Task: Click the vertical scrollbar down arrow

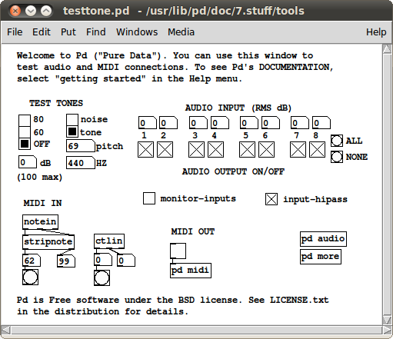Action: click(x=387, y=320)
